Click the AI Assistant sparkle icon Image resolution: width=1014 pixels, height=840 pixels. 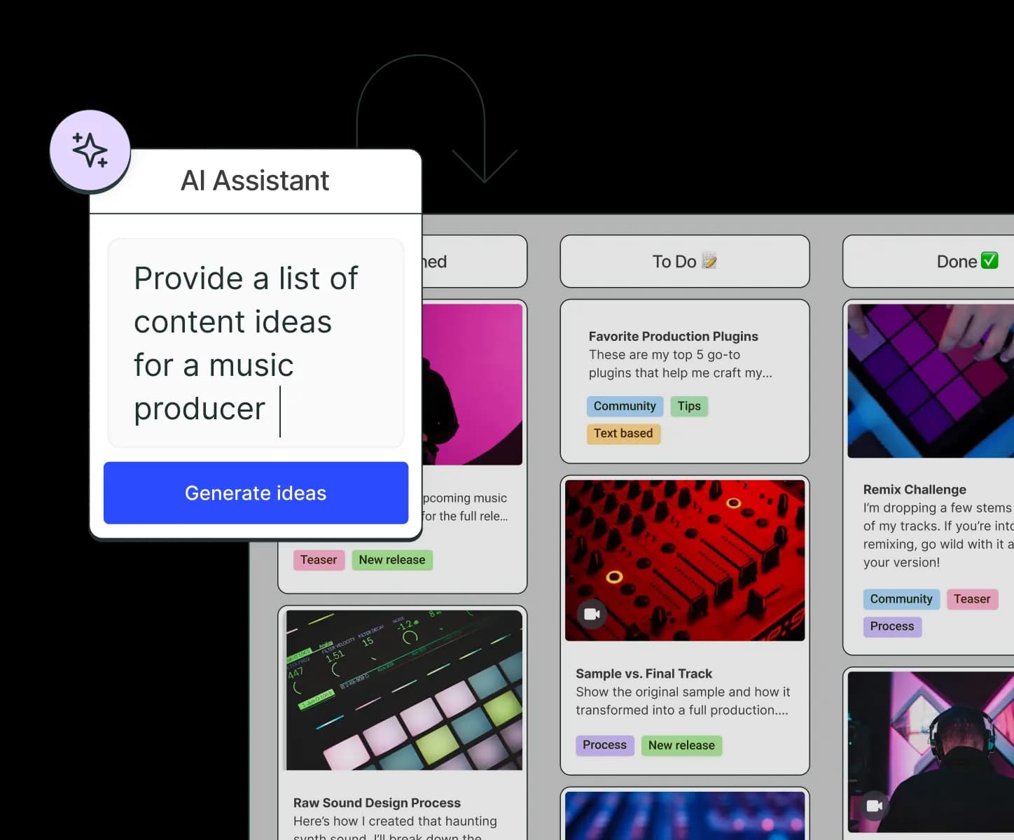(x=90, y=149)
